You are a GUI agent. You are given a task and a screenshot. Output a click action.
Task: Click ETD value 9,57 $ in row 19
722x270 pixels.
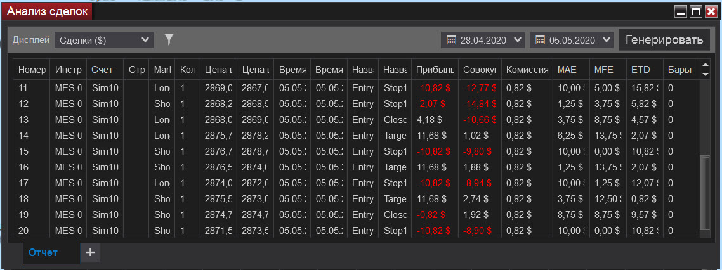pyautogui.click(x=645, y=214)
